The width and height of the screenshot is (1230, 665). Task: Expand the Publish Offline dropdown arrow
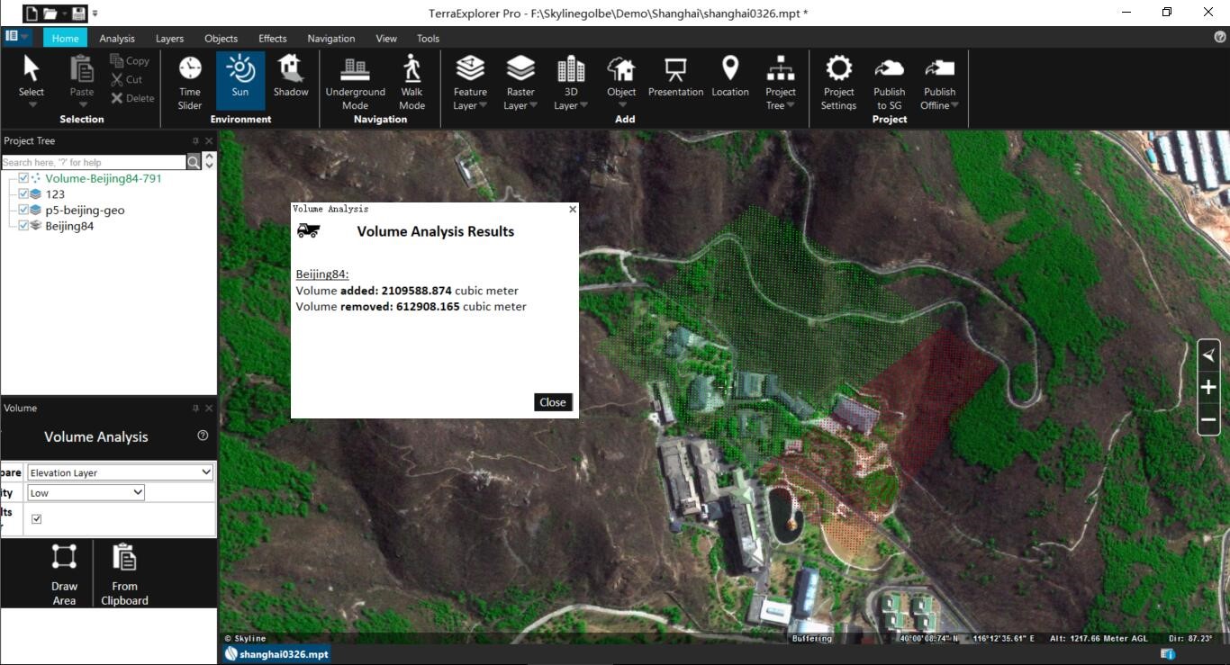pyautogui.click(x=955, y=105)
